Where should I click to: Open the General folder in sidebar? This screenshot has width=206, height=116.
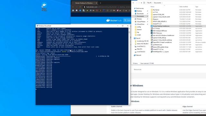coord(139,30)
